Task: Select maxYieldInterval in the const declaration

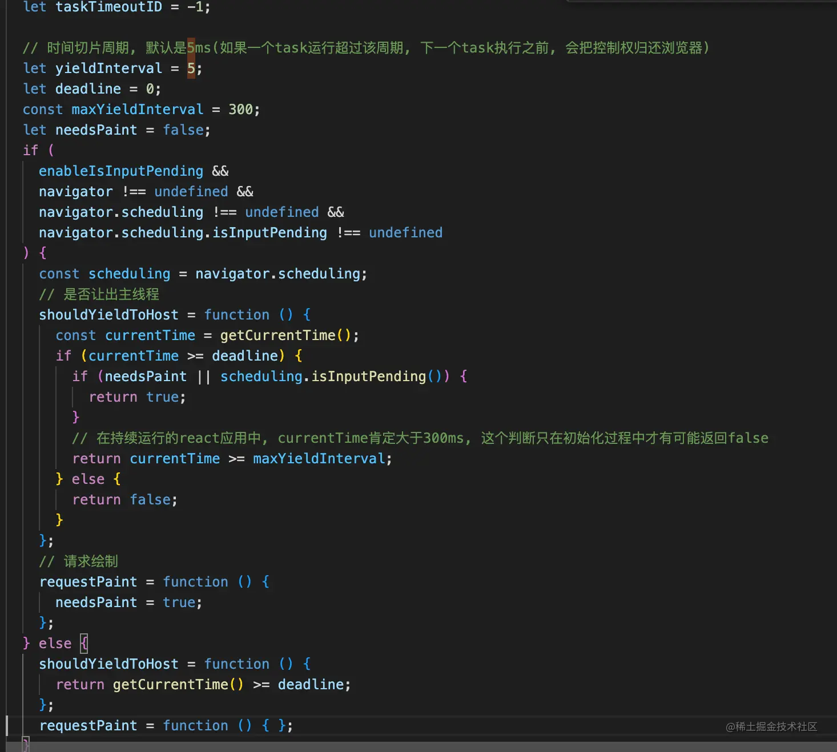Action: point(137,110)
